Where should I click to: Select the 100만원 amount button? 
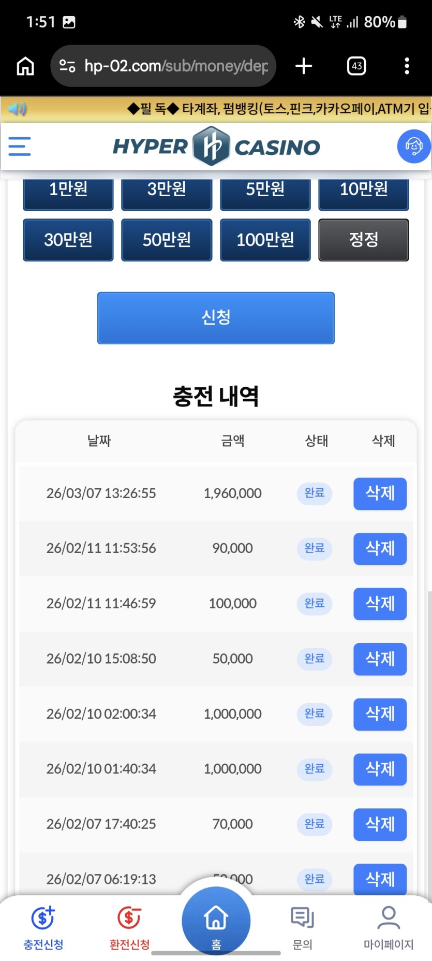265,240
